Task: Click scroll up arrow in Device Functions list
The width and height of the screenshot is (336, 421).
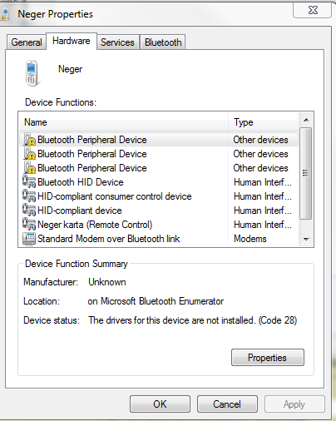Action: [x=306, y=120]
